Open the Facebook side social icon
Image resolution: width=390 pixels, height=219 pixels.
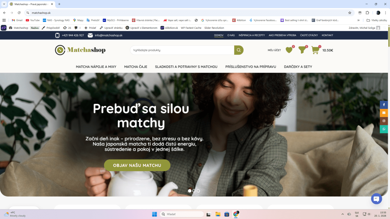point(384,105)
